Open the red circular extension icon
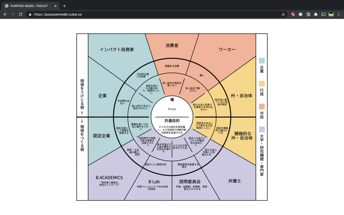This screenshot has height=215, width=344. [293, 14]
